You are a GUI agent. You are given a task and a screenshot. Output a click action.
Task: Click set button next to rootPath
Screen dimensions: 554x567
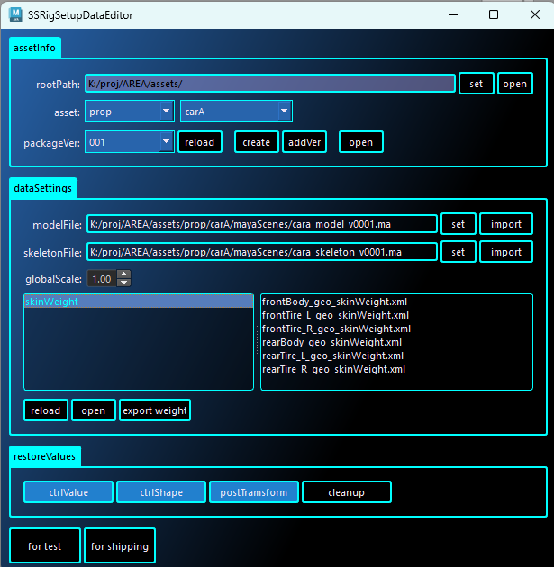(476, 84)
